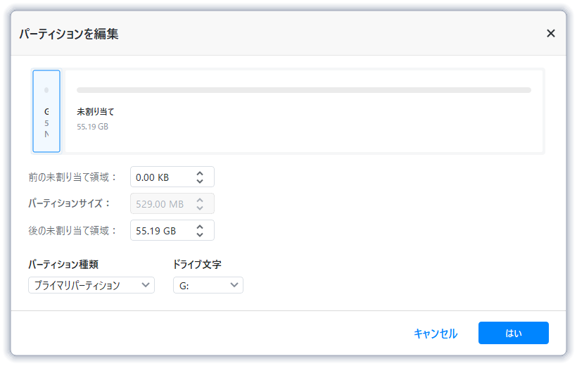
Task: Click the キャンセル button
Action: coord(436,333)
